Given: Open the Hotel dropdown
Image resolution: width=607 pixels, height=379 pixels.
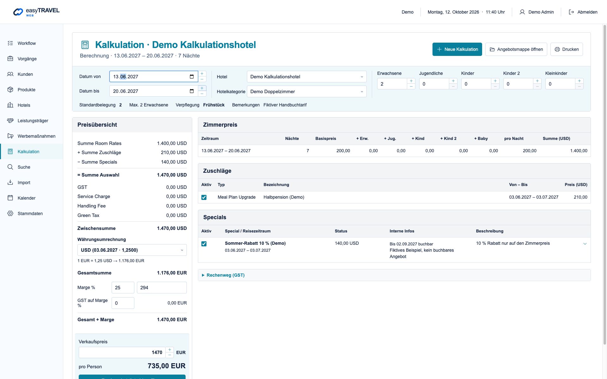Looking at the screenshot, I should point(307,77).
